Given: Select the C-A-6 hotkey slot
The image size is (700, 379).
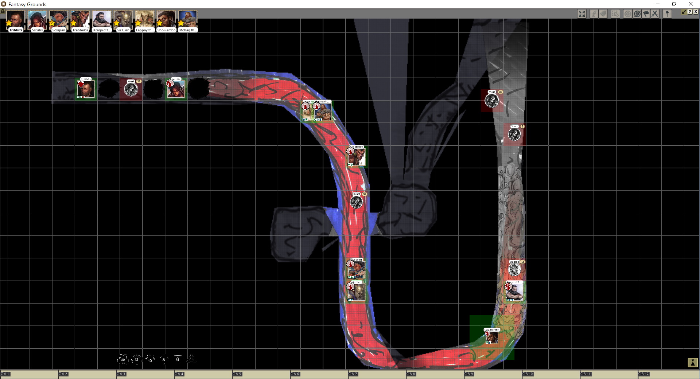Looking at the screenshot, I should click(x=319, y=374).
